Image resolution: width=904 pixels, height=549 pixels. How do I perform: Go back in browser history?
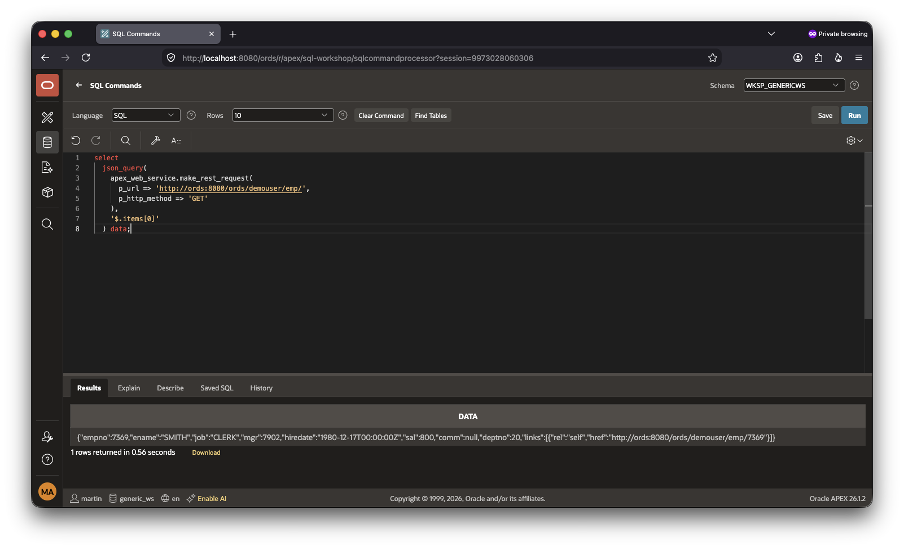[x=45, y=58]
